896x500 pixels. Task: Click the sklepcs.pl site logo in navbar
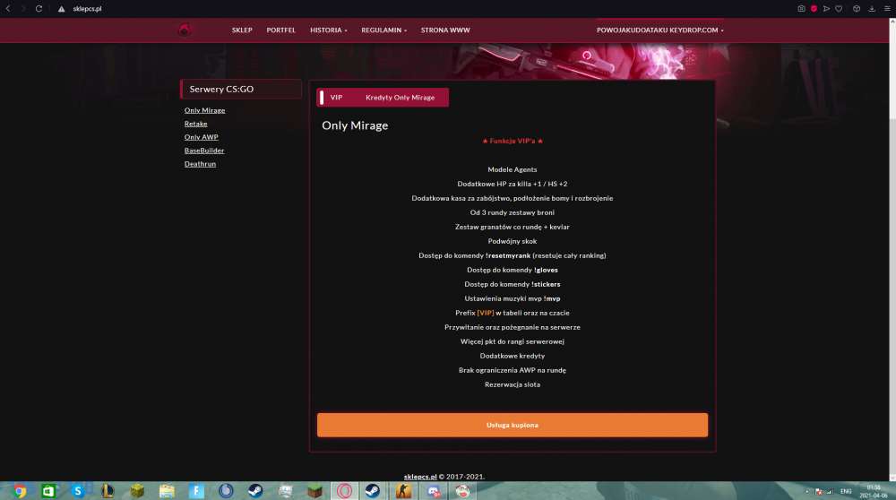184,30
